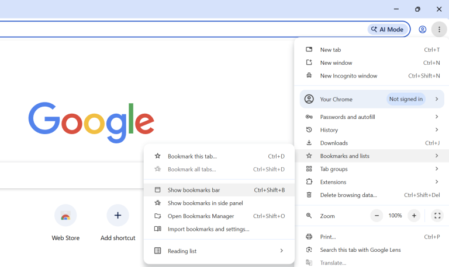Click the Reading list icon
The width and height of the screenshot is (449, 267).
click(157, 251)
